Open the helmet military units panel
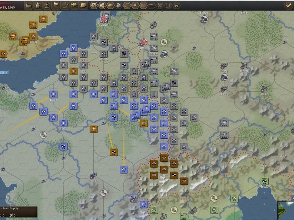This screenshot has width=294, height=220. [x=83, y=5]
